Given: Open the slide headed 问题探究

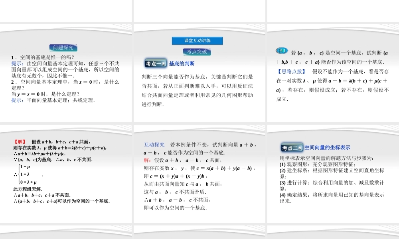Looking at the screenshot, I should tap(66, 73).
